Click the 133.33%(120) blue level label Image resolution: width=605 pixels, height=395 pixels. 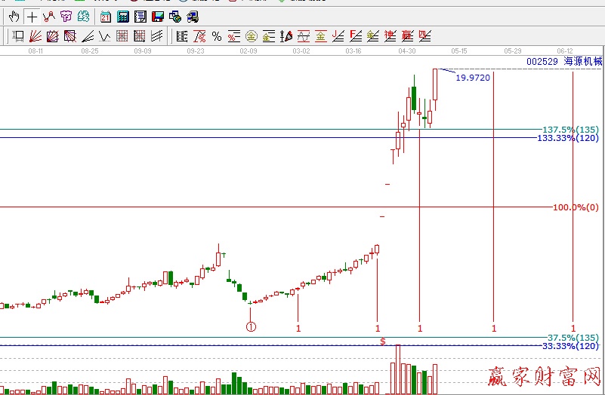point(567,138)
